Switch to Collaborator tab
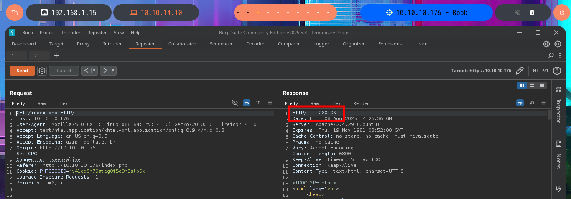 (x=182, y=44)
